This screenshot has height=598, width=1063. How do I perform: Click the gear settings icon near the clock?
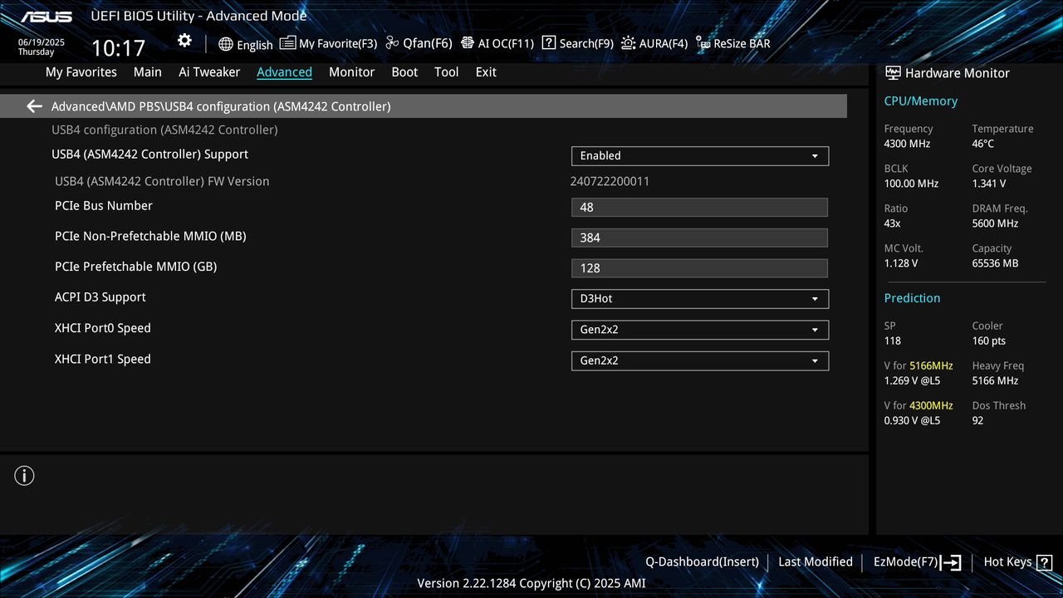tap(184, 39)
